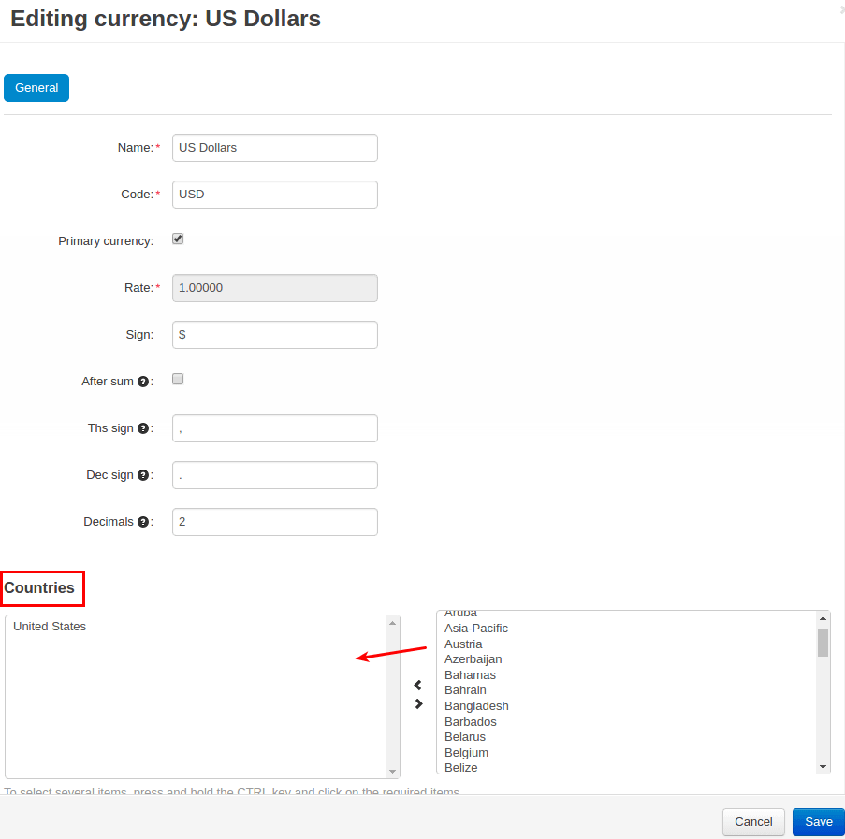Click the Dec sign help icon
Screen dimensions: 845x839
click(x=143, y=475)
